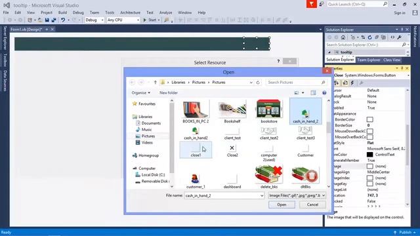Switch to the Team Explorer tab

pos(369,60)
